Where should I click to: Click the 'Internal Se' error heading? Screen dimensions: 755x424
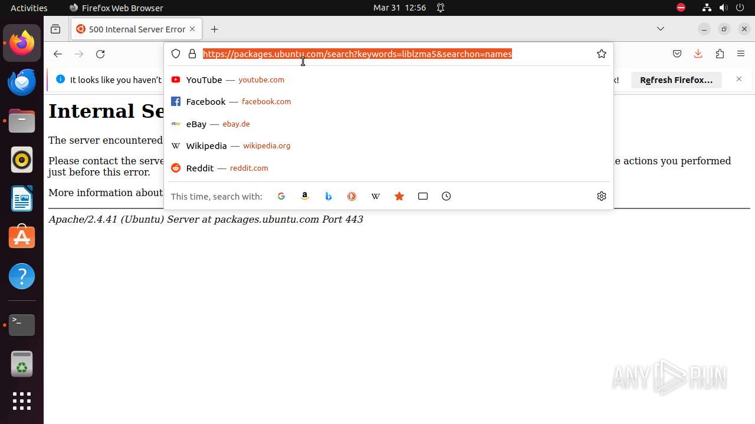pyautogui.click(x=106, y=111)
